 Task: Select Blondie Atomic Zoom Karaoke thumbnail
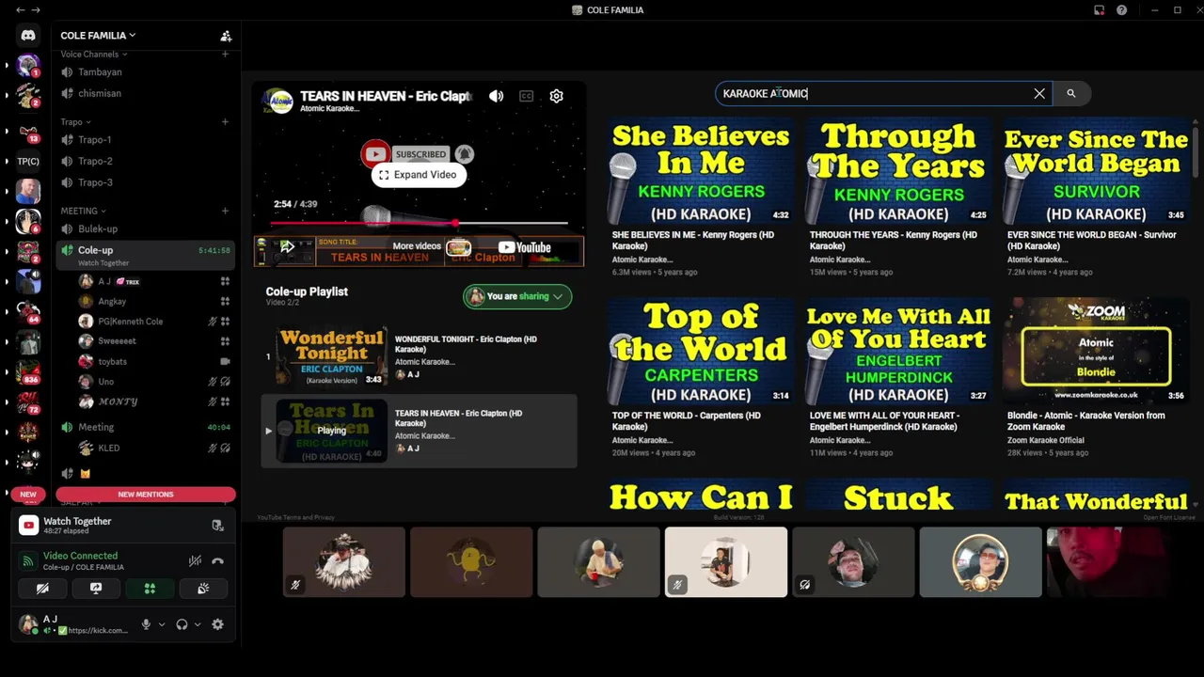[1096, 351]
